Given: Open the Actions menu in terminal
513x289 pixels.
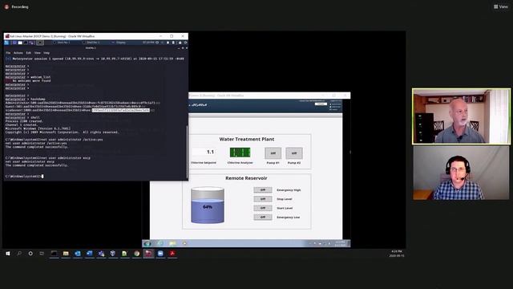Looking at the screenshot, I should click(18, 53).
